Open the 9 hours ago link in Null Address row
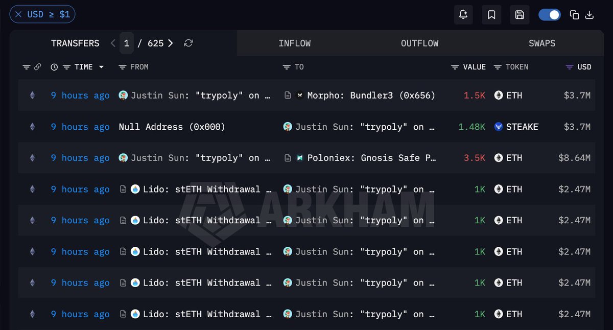 tap(80, 127)
